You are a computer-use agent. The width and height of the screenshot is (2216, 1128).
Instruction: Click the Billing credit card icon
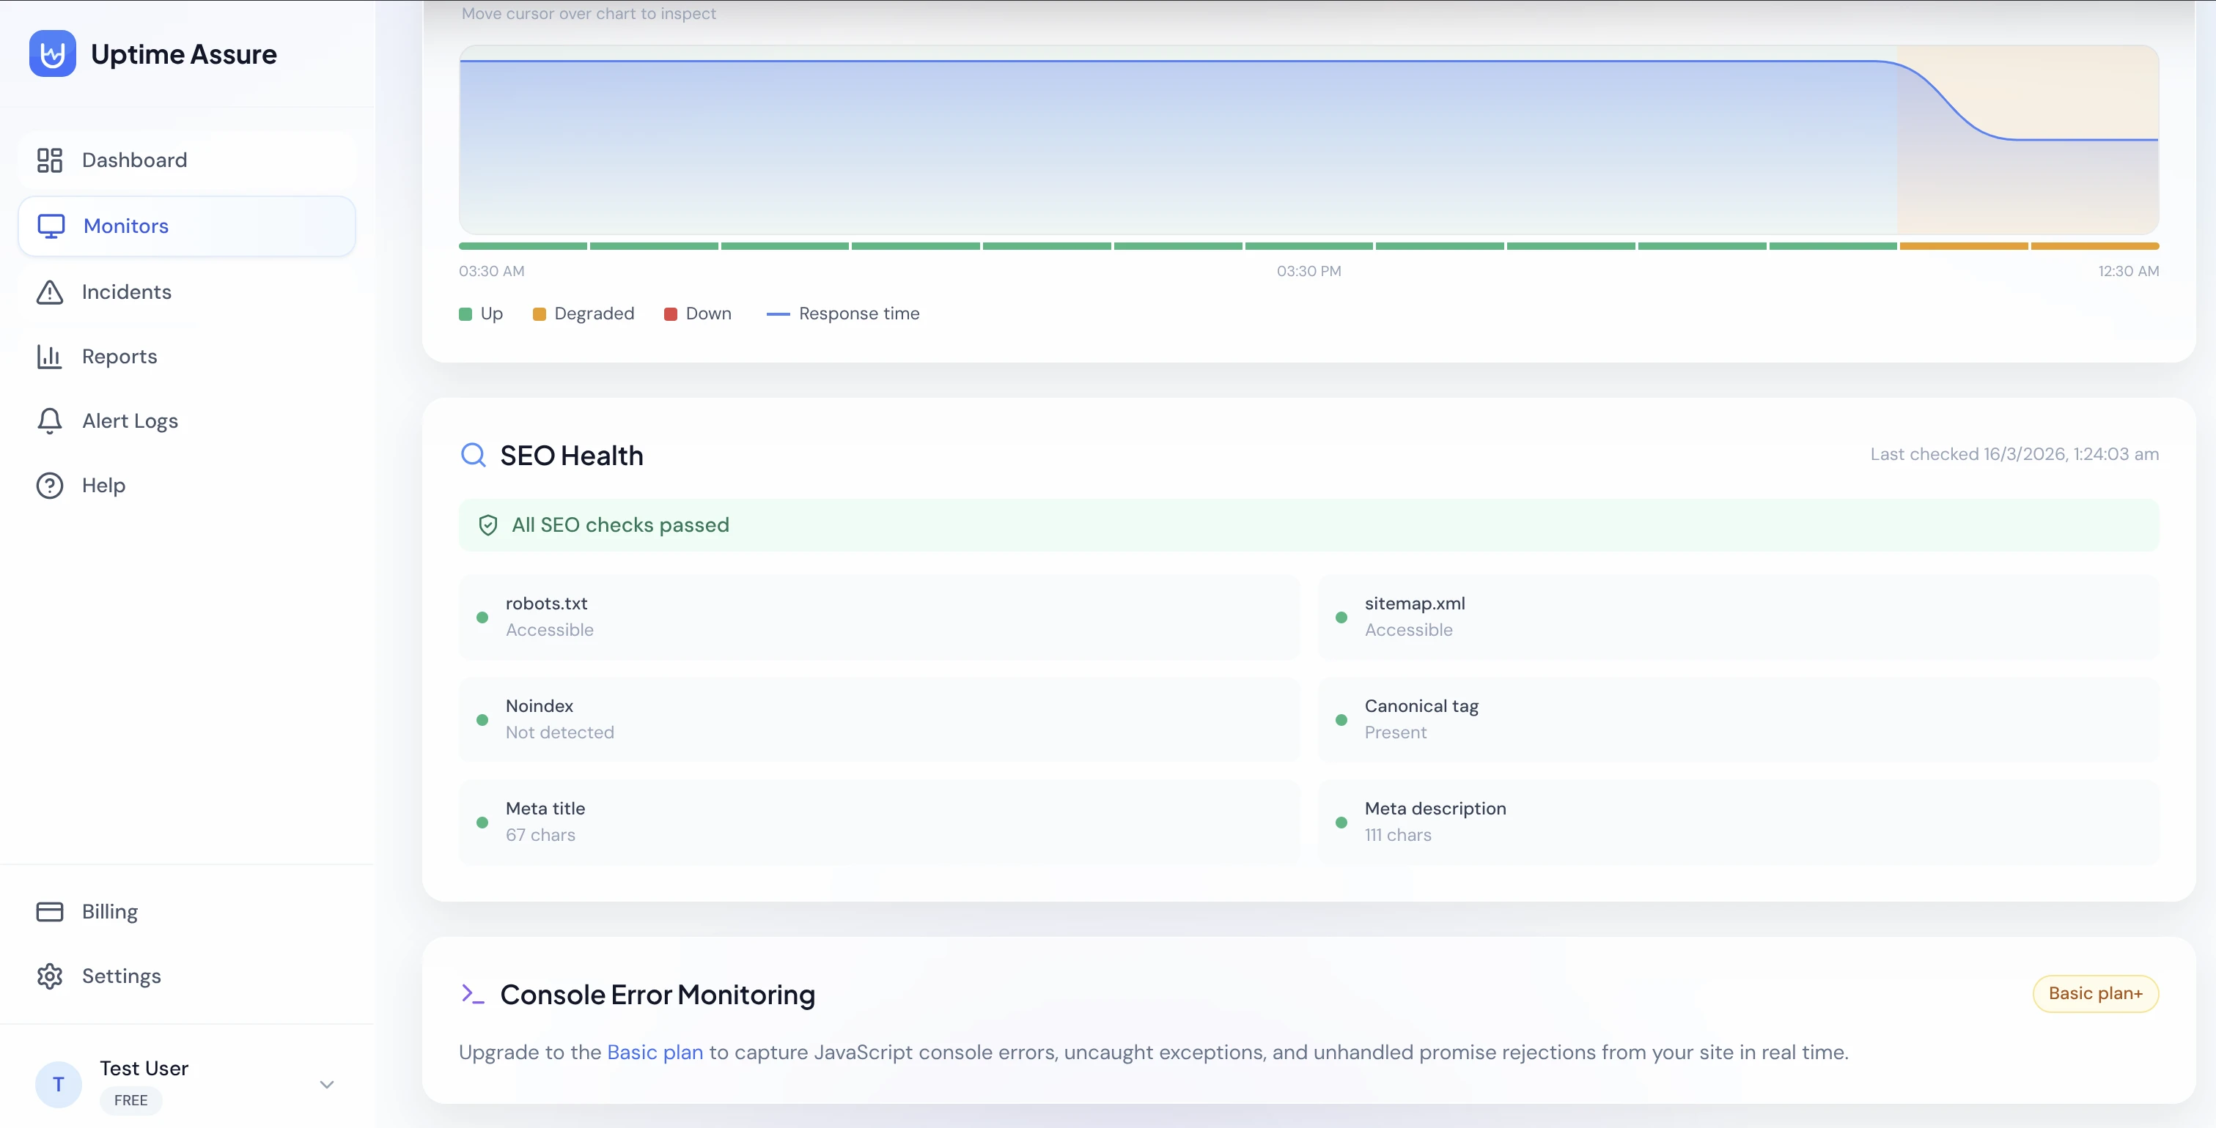coord(50,911)
